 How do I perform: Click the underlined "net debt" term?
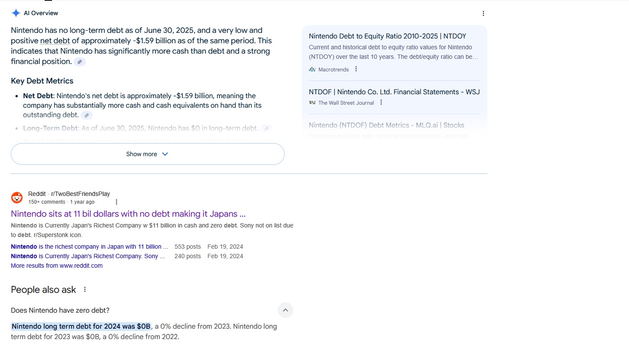point(55,41)
